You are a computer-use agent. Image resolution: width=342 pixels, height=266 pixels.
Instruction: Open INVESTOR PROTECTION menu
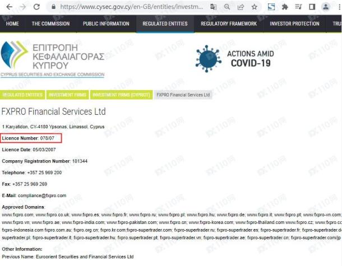294,24
